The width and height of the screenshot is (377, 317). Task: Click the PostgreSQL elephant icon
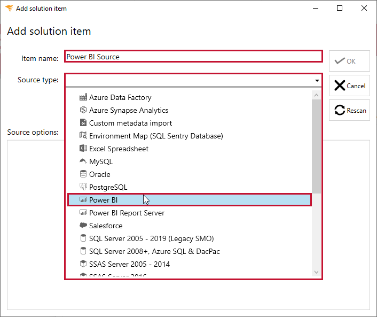[83, 187]
